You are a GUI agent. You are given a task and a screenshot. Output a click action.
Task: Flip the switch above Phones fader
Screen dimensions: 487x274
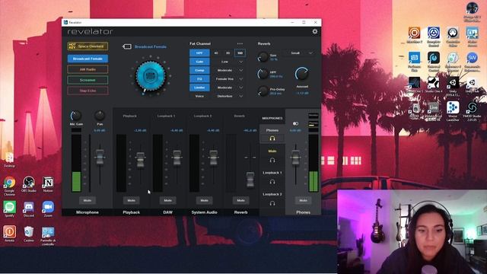pos(295,123)
